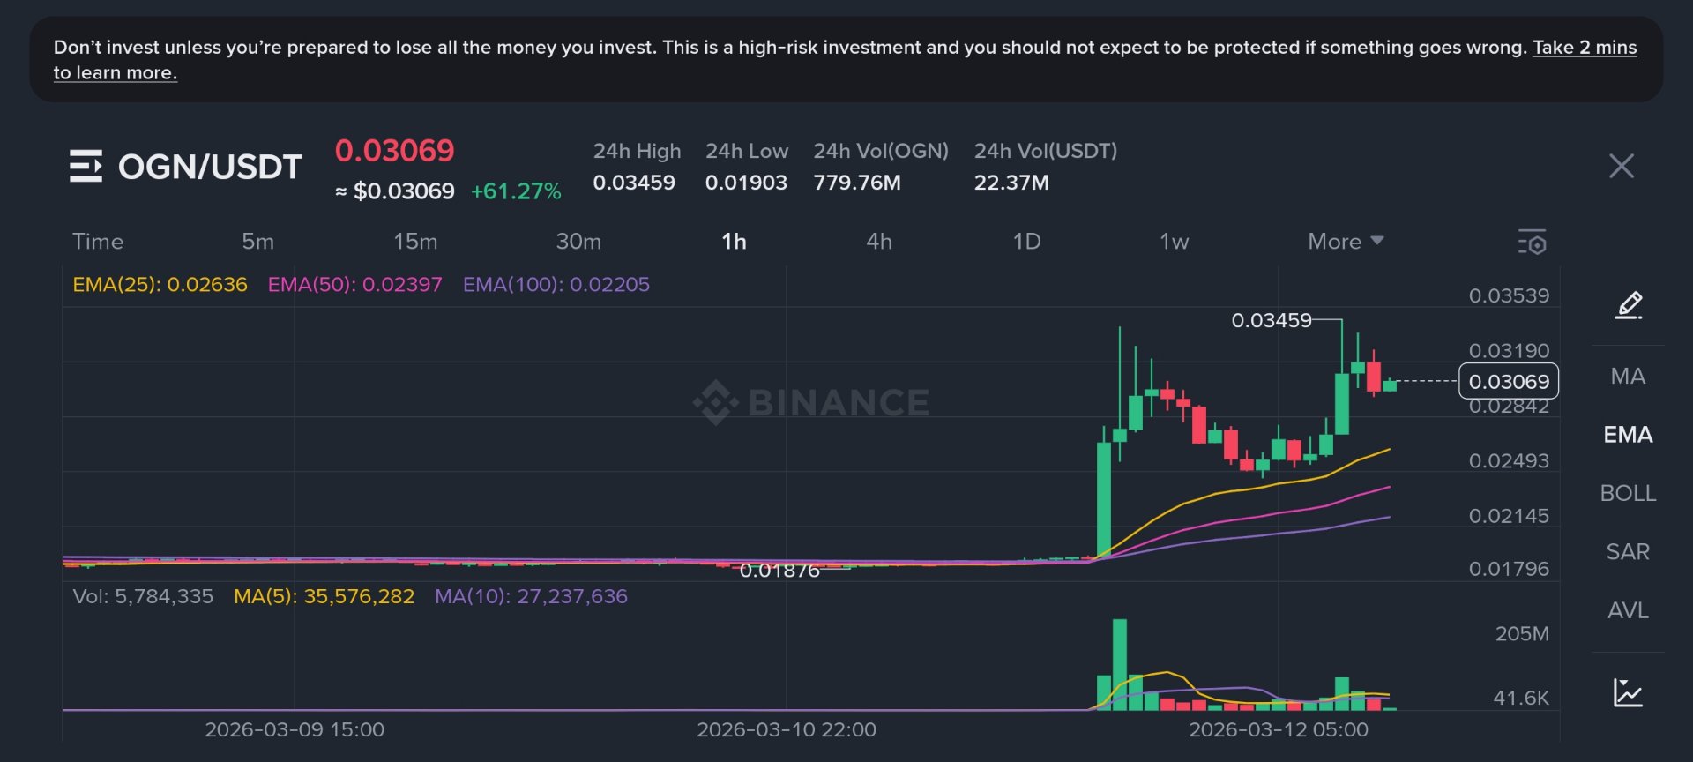This screenshot has height=762, width=1693.
Task: Select the MA indicator in the sidebar
Action: coord(1627,376)
